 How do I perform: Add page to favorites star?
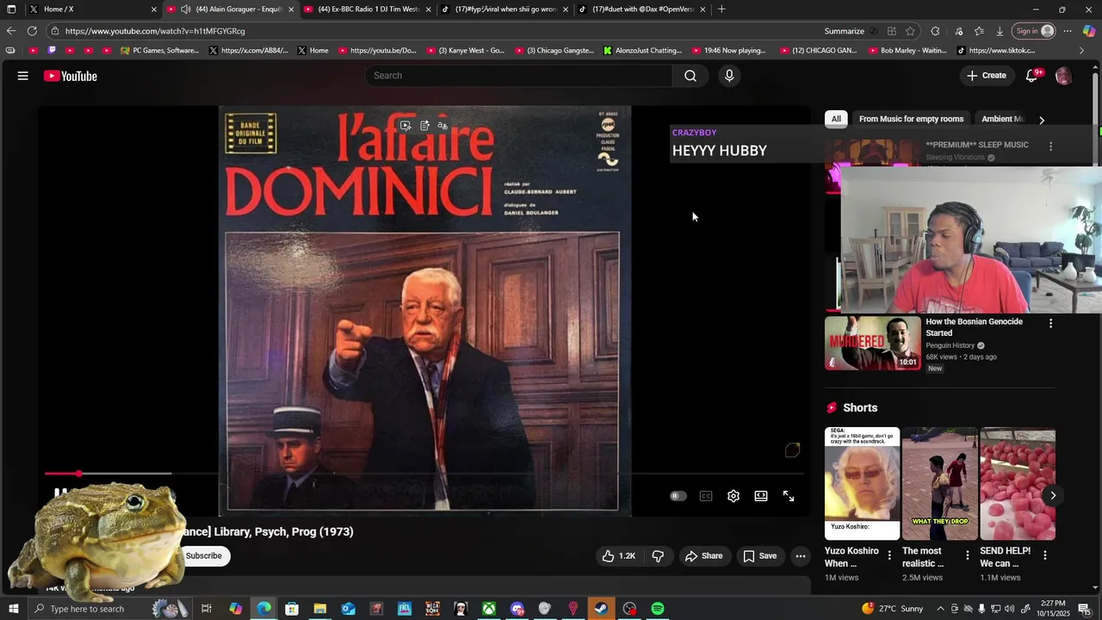910,31
